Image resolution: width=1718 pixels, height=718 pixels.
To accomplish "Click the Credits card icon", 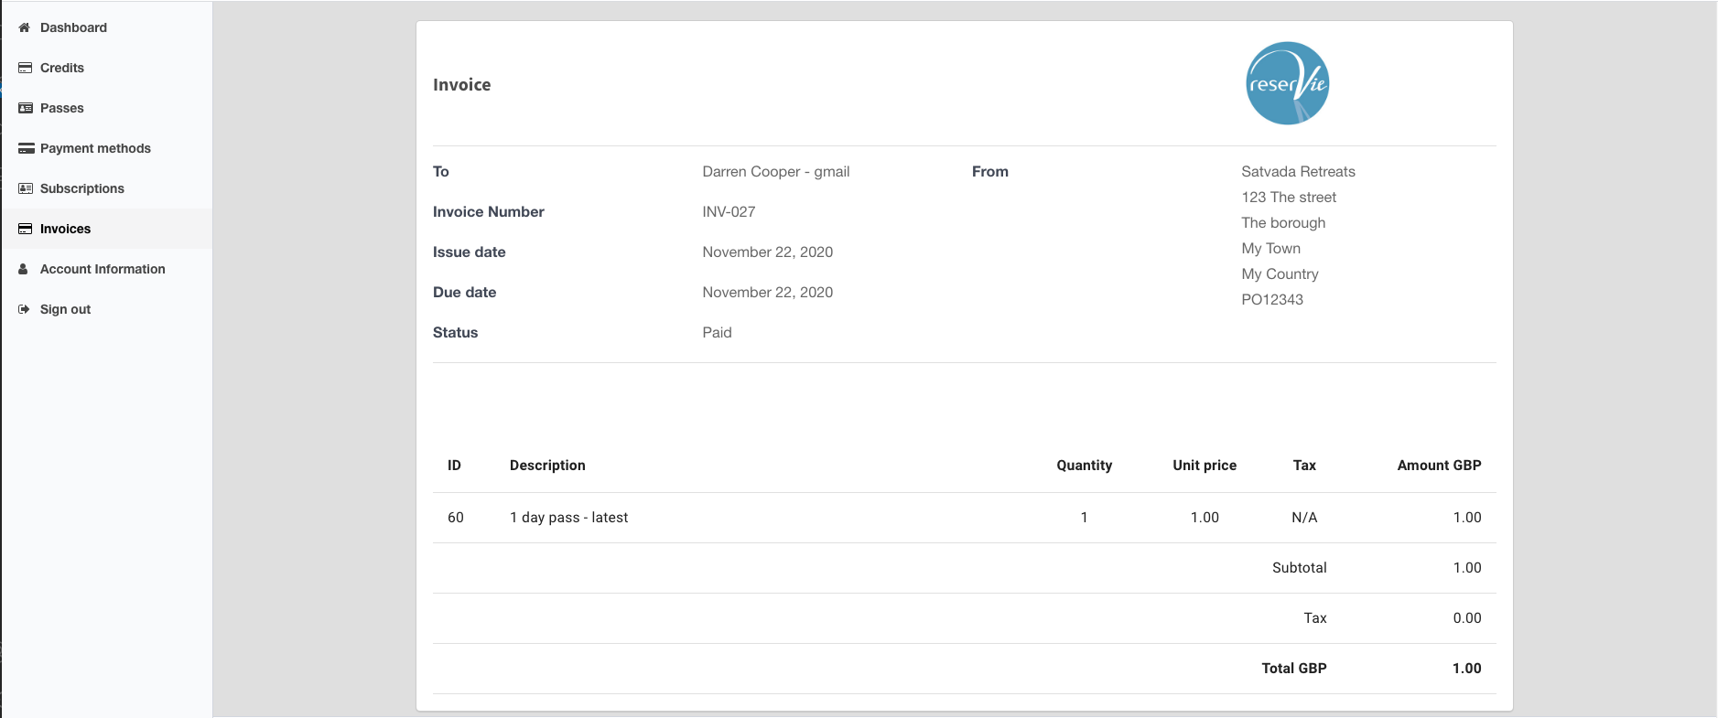I will [26, 68].
